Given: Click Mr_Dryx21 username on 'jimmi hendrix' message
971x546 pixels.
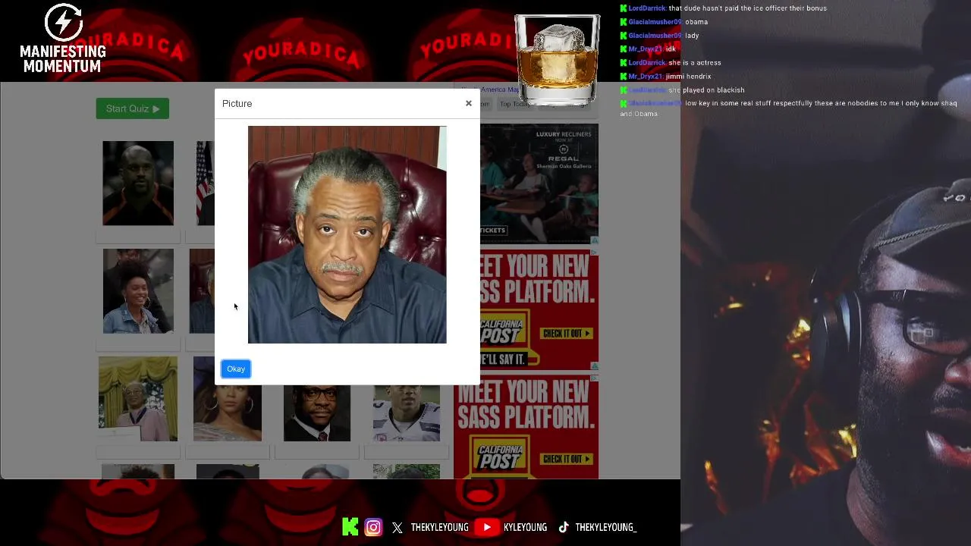Looking at the screenshot, I should (x=646, y=77).
